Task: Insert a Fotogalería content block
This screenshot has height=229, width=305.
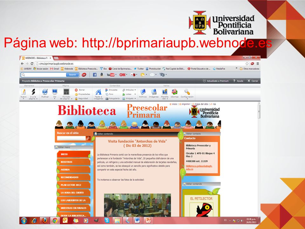Action: click(x=112, y=99)
